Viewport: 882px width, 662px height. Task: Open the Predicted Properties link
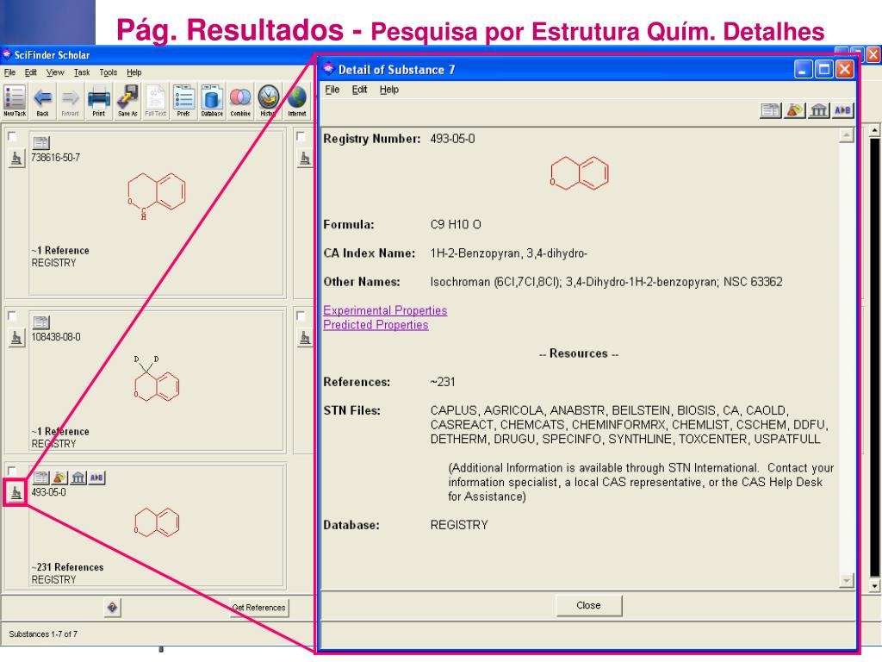(x=376, y=325)
